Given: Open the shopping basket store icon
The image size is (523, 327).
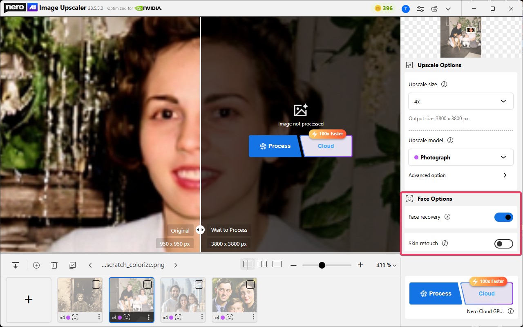Looking at the screenshot, I should 434,9.
